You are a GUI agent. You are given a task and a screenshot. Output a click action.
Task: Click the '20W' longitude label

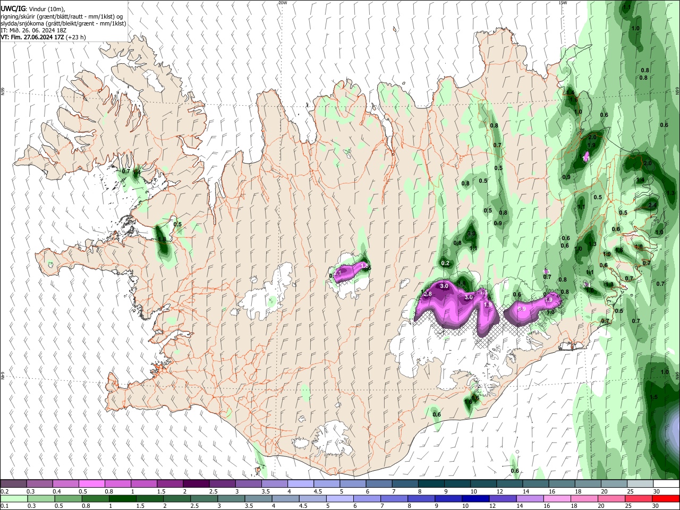coord(283,3)
